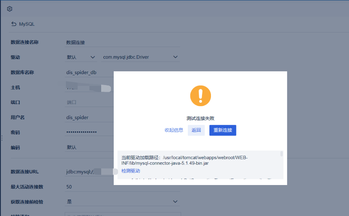Click the 返回 button in dialog

tap(196, 130)
